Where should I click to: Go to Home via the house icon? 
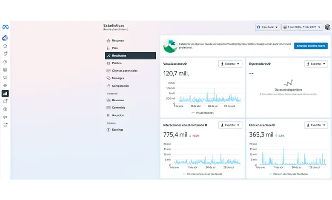[x=5, y=46]
